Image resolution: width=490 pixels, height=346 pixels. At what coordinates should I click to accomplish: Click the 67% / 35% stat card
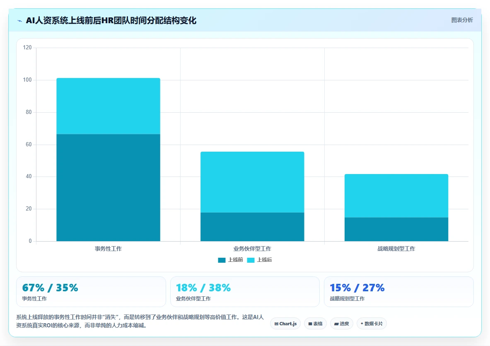[91, 292]
